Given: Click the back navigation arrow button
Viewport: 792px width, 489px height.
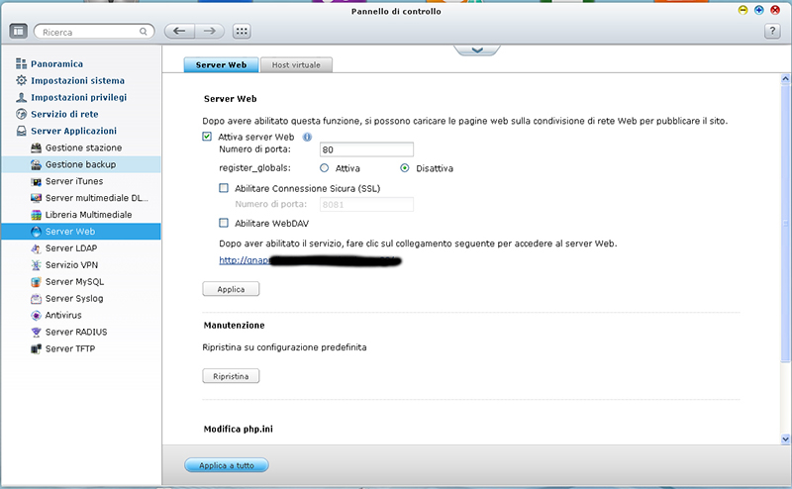Looking at the screenshot, I should point(179,32).
